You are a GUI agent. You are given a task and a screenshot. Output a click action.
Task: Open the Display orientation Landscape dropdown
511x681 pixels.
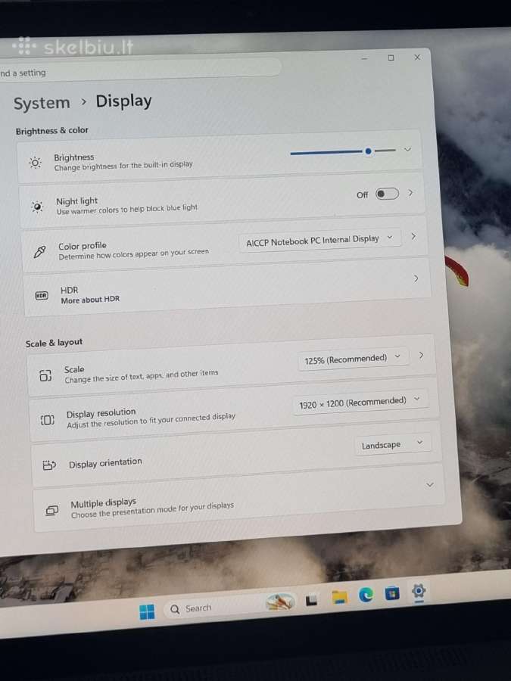tap(392, 444)
